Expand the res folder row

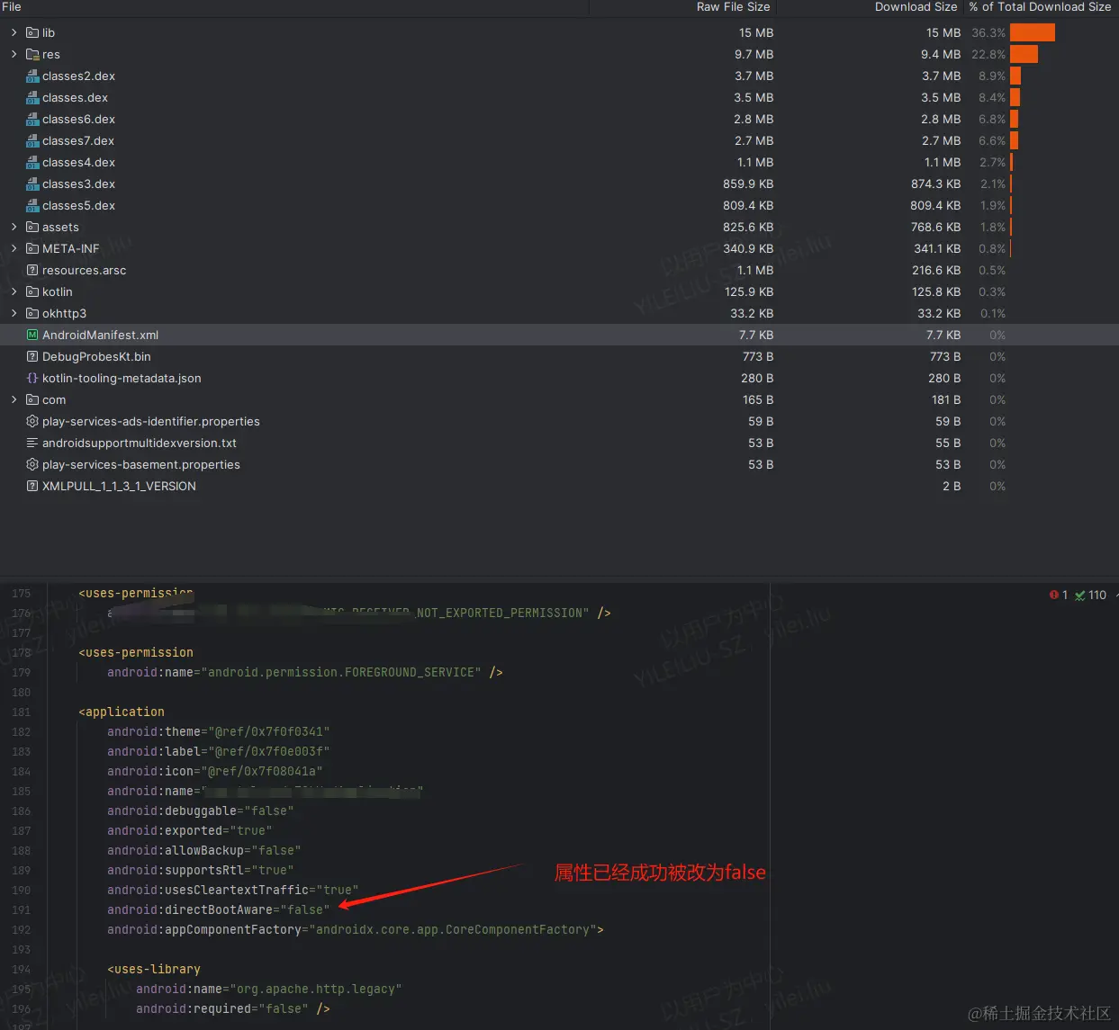coord(14,54)
